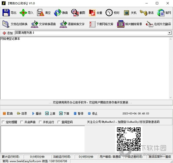Toggle the 开启声音 checkbox
This screenshot has height=163, width=173.
(x=22, y=122)
